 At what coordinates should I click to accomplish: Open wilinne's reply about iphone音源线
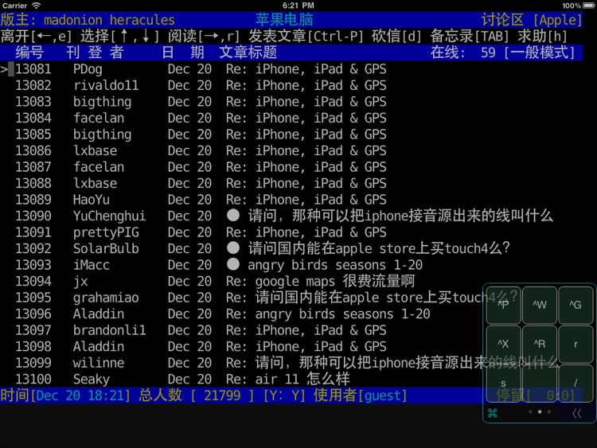coord(291,364)
